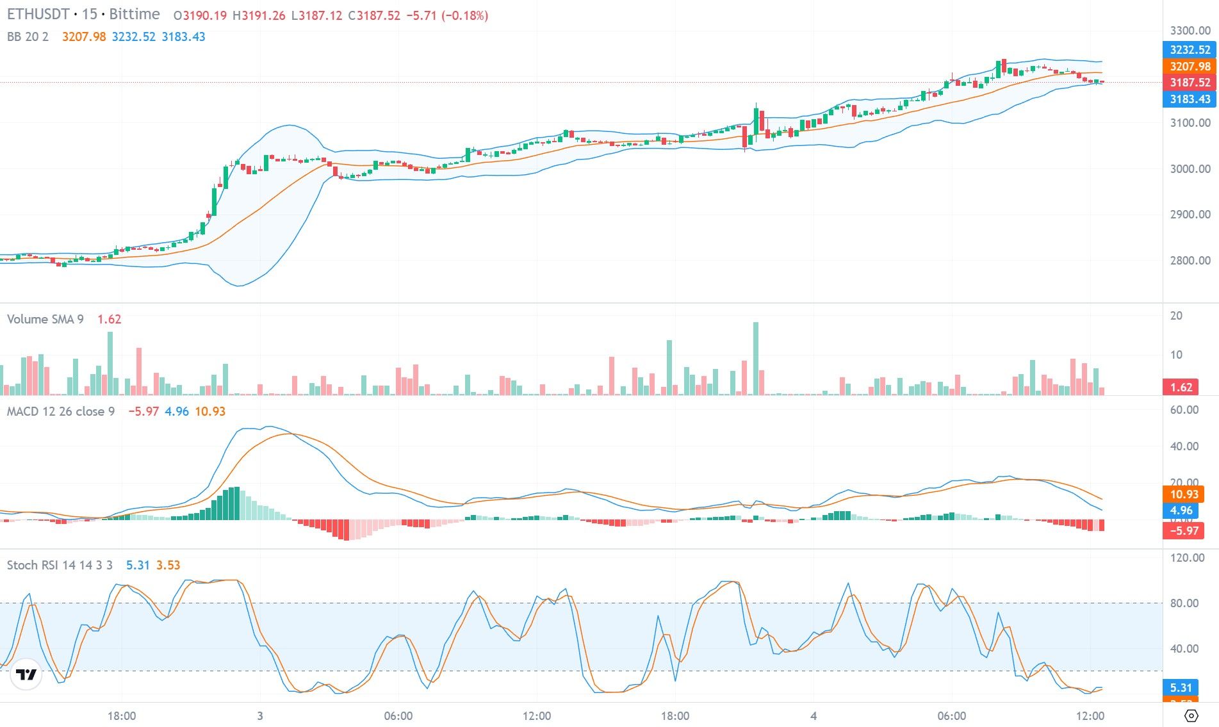Viewport: 1219px width, 727px height.
Task: Click the red 3187.52 last price label
Action: pos(1189,83)
